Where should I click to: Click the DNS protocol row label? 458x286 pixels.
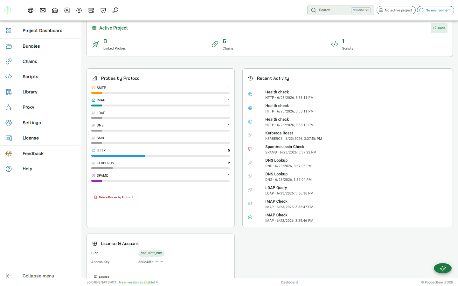coord(100,125)
